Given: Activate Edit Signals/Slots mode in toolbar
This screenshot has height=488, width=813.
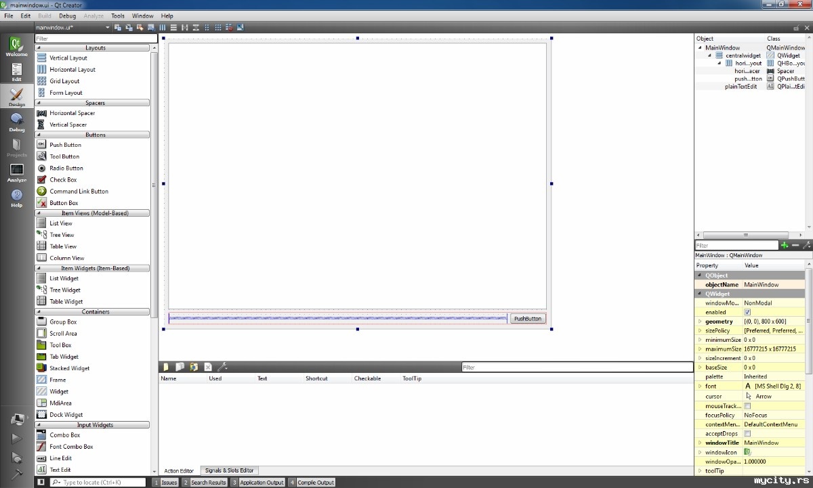Looking at the screenshot, I should click(129, 27).
